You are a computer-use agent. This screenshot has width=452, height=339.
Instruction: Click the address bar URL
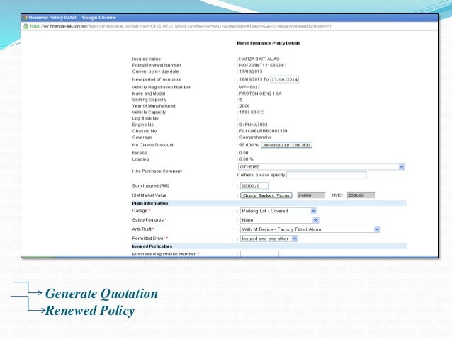[x=181, y=26]
